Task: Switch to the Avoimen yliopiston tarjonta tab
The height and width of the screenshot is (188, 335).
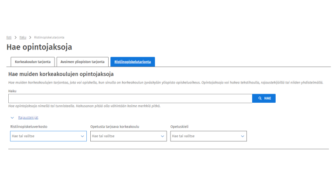Action: (82, 62)
